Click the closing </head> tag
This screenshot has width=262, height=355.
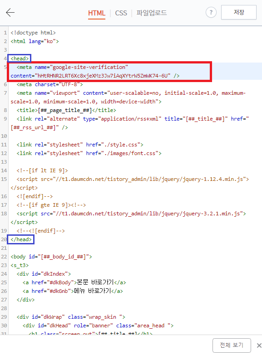21,239
